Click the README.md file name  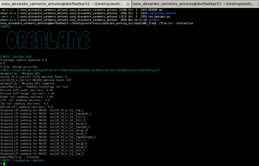(155, 10)
